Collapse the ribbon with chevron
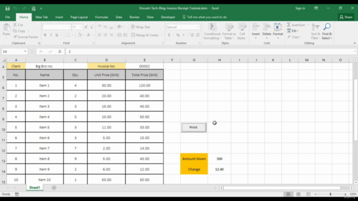358x201 pixels. click(354, 43)
